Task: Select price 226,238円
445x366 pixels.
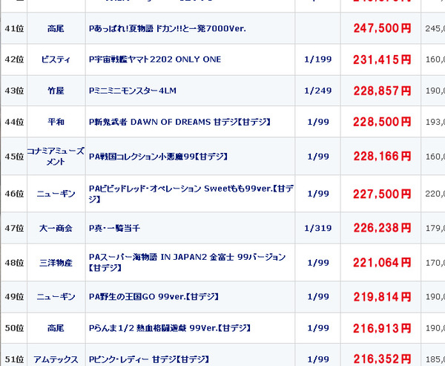Action: (x=382, y=228)
